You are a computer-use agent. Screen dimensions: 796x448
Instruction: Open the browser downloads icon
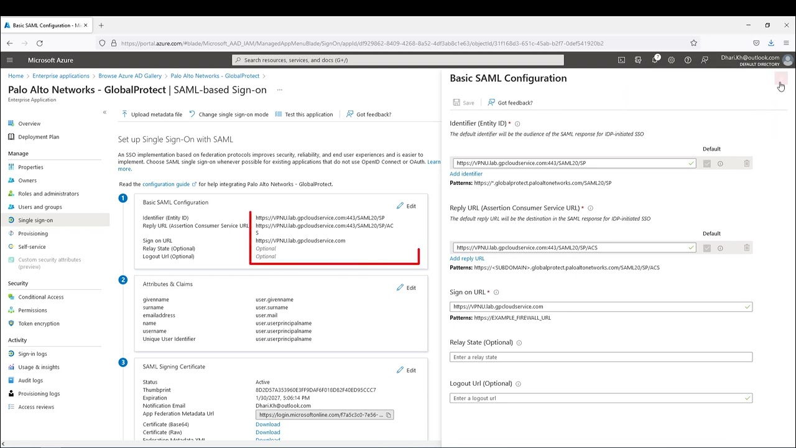[x=771, y=43]
